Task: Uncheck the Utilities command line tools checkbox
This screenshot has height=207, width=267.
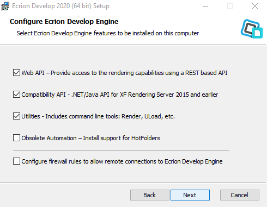Action: (16, 116)
